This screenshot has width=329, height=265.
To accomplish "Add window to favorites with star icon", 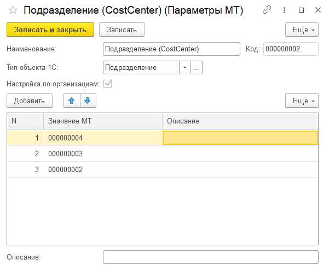I will (13, 10).
